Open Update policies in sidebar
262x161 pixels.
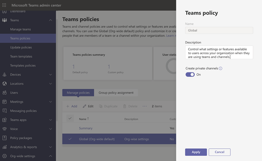pyautogui.click(x=21, y=47)
